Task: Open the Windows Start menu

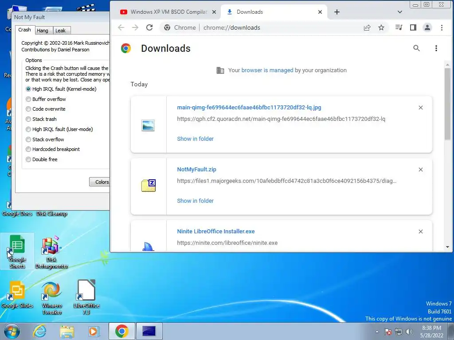Action: click(x=12, y=331)
